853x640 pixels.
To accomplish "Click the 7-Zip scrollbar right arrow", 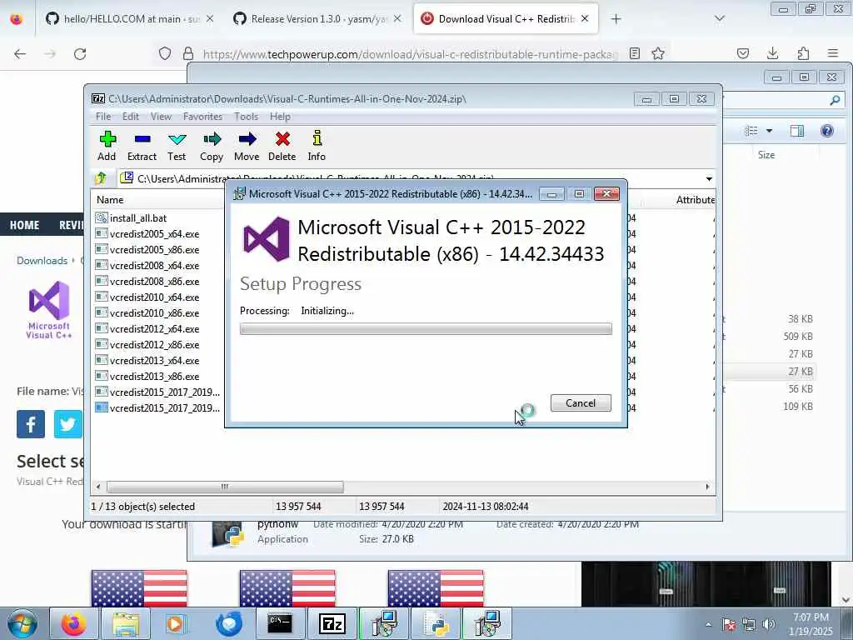I will 707,487.
